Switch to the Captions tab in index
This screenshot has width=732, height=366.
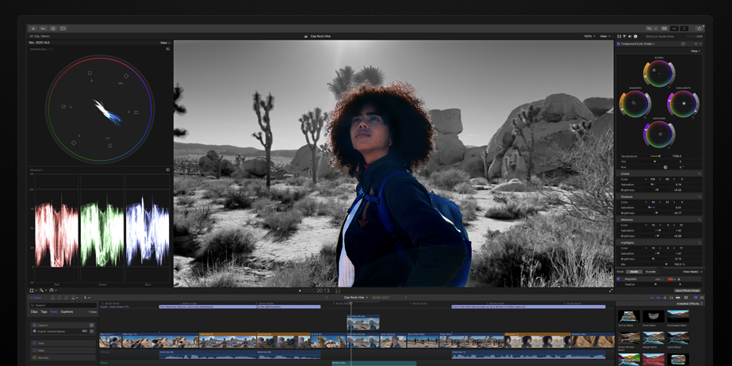point(67,312)
